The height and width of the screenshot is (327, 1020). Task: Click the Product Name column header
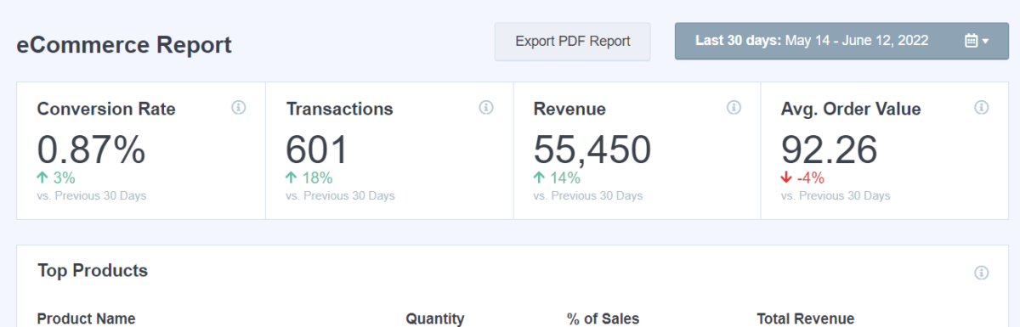87,319
